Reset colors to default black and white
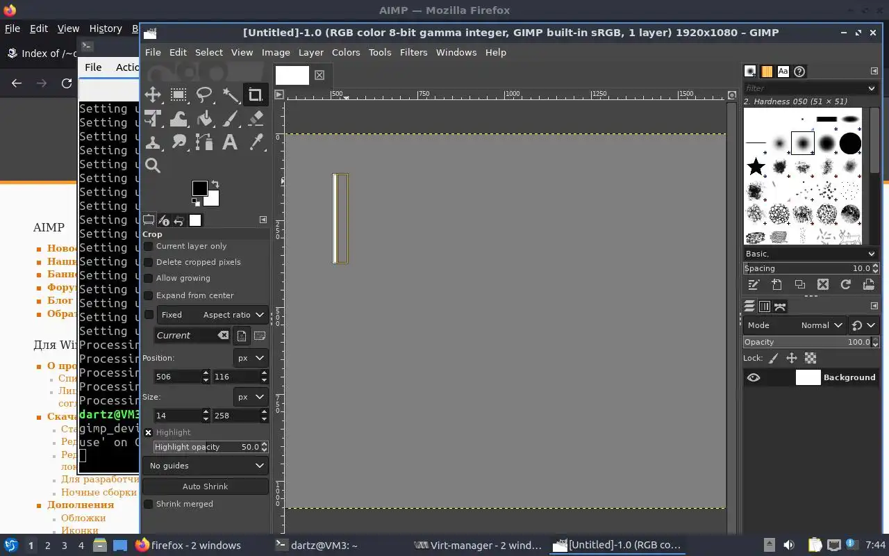The width and height of the screenshot is (889, 556). [196, 202]
